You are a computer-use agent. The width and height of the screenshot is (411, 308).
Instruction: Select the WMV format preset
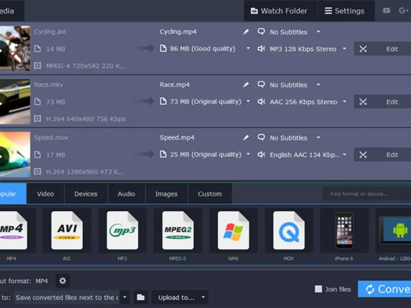coord(233,230)
